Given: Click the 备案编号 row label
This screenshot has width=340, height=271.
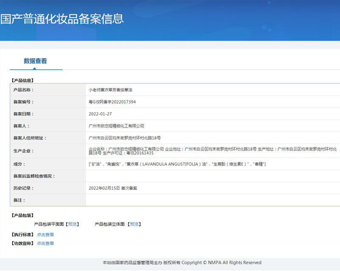Looking at the screenshot, I should 23,102.
